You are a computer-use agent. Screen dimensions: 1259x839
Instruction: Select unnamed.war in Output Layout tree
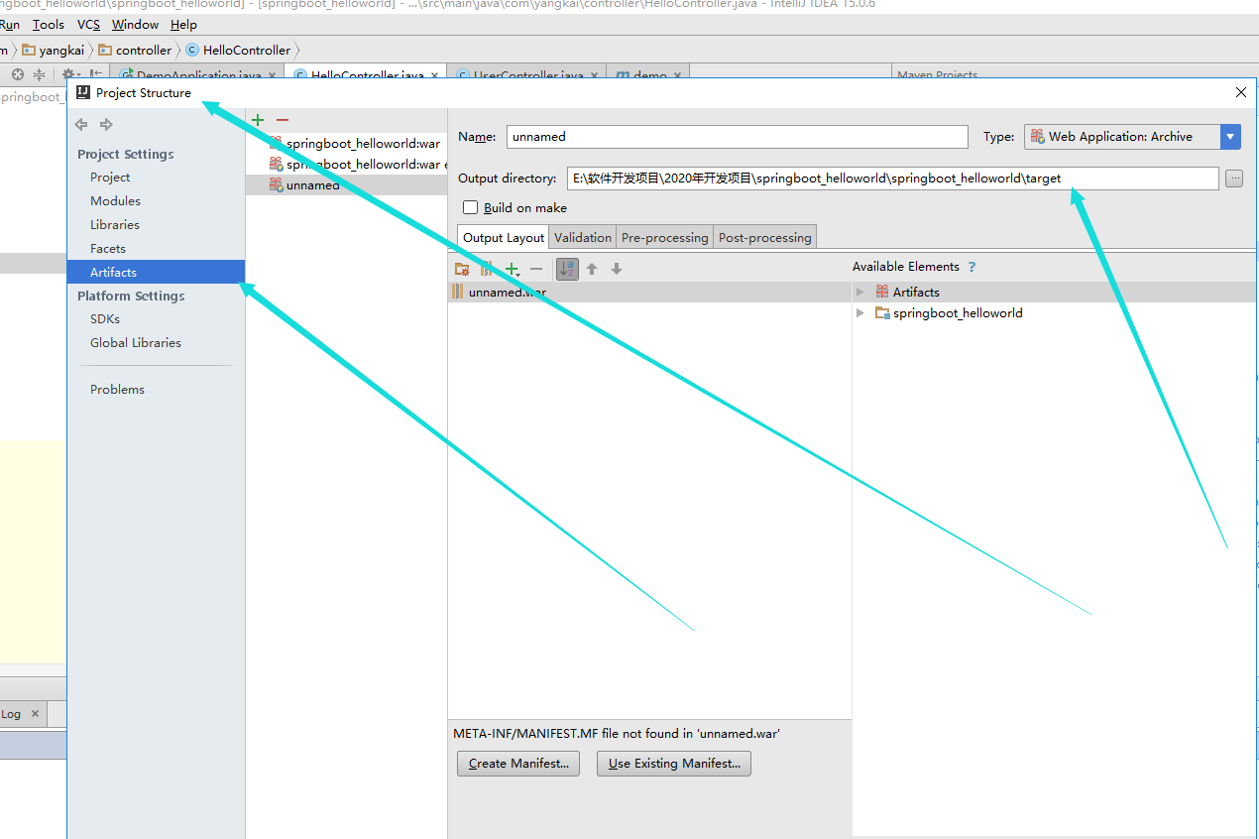(649, 293)
